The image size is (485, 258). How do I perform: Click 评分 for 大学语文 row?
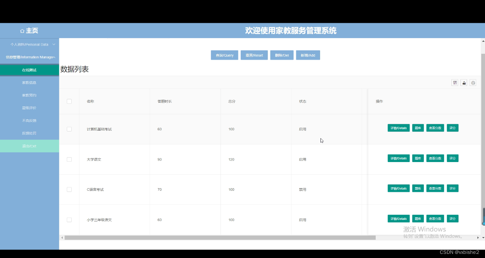click(453, 158)
